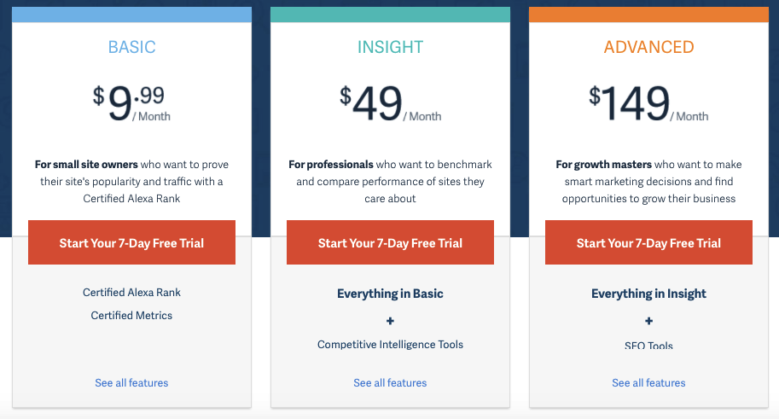Click the 'Everything in Insight' text
Image resolution: width=779 pixels, height=419 pixels.
pyautogui.click(x=648, y=294)
